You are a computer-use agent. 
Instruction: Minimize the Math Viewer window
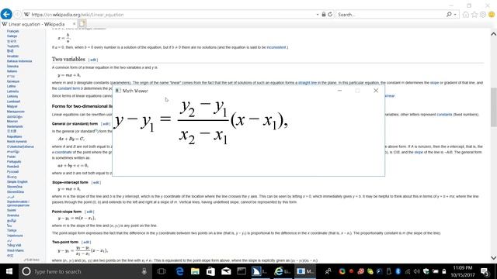(340, 91)
